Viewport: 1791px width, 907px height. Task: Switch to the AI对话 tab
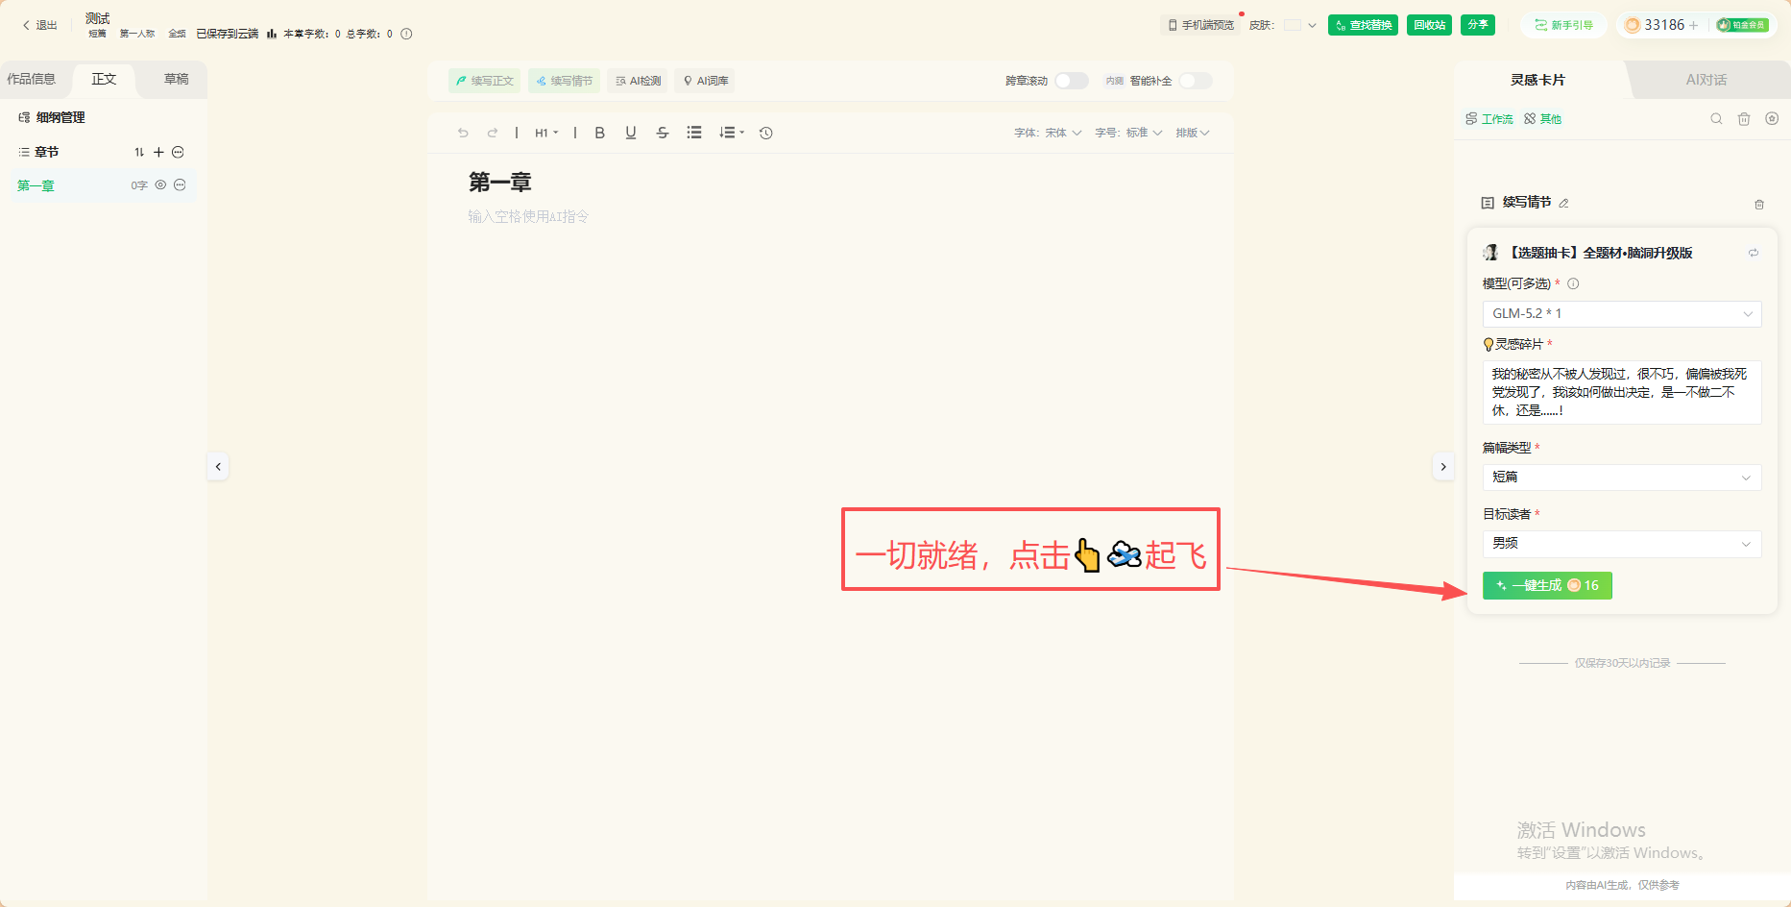[x=1706, y=80]
